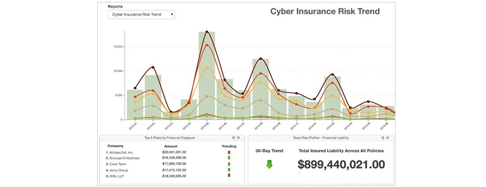
Task: Open the Cyber Insurance Risk Trend reports dropdown
Action: click(x=141, y=15)
